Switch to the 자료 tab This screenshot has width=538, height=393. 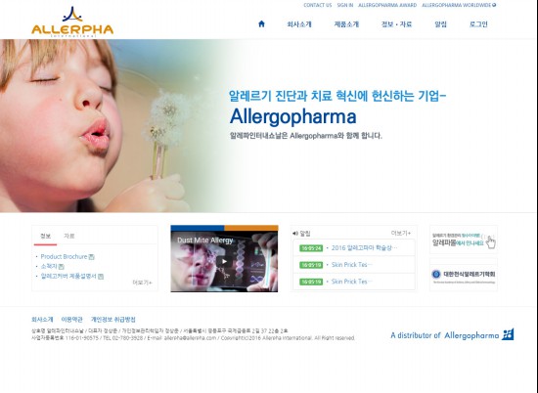pyautogui.click(x=69, y=236)
